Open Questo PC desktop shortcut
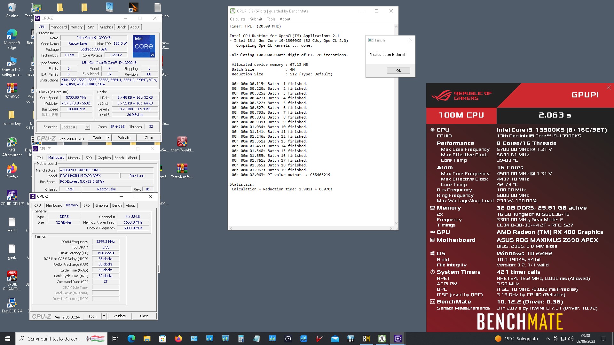 12,66
